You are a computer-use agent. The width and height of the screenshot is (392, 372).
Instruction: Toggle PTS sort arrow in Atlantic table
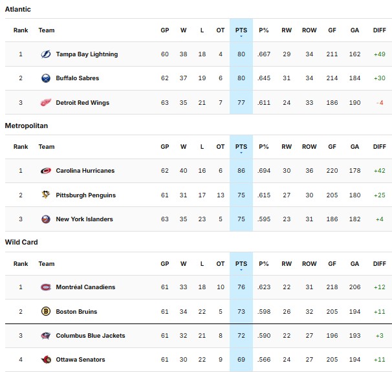click(x=241, y=36)
